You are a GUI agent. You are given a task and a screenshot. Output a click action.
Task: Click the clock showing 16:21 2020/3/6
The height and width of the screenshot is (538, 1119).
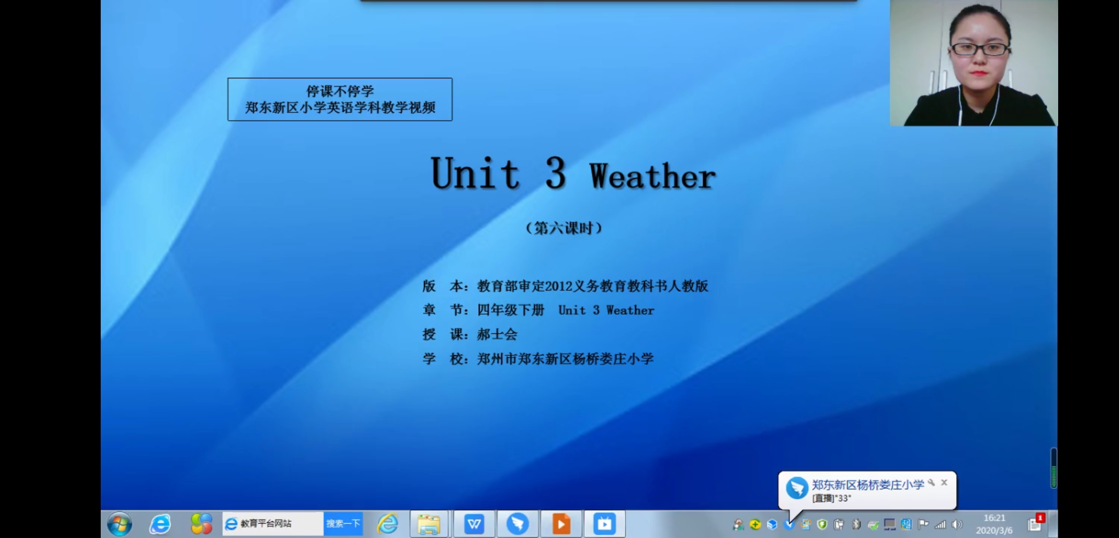(x=994, y=524)
